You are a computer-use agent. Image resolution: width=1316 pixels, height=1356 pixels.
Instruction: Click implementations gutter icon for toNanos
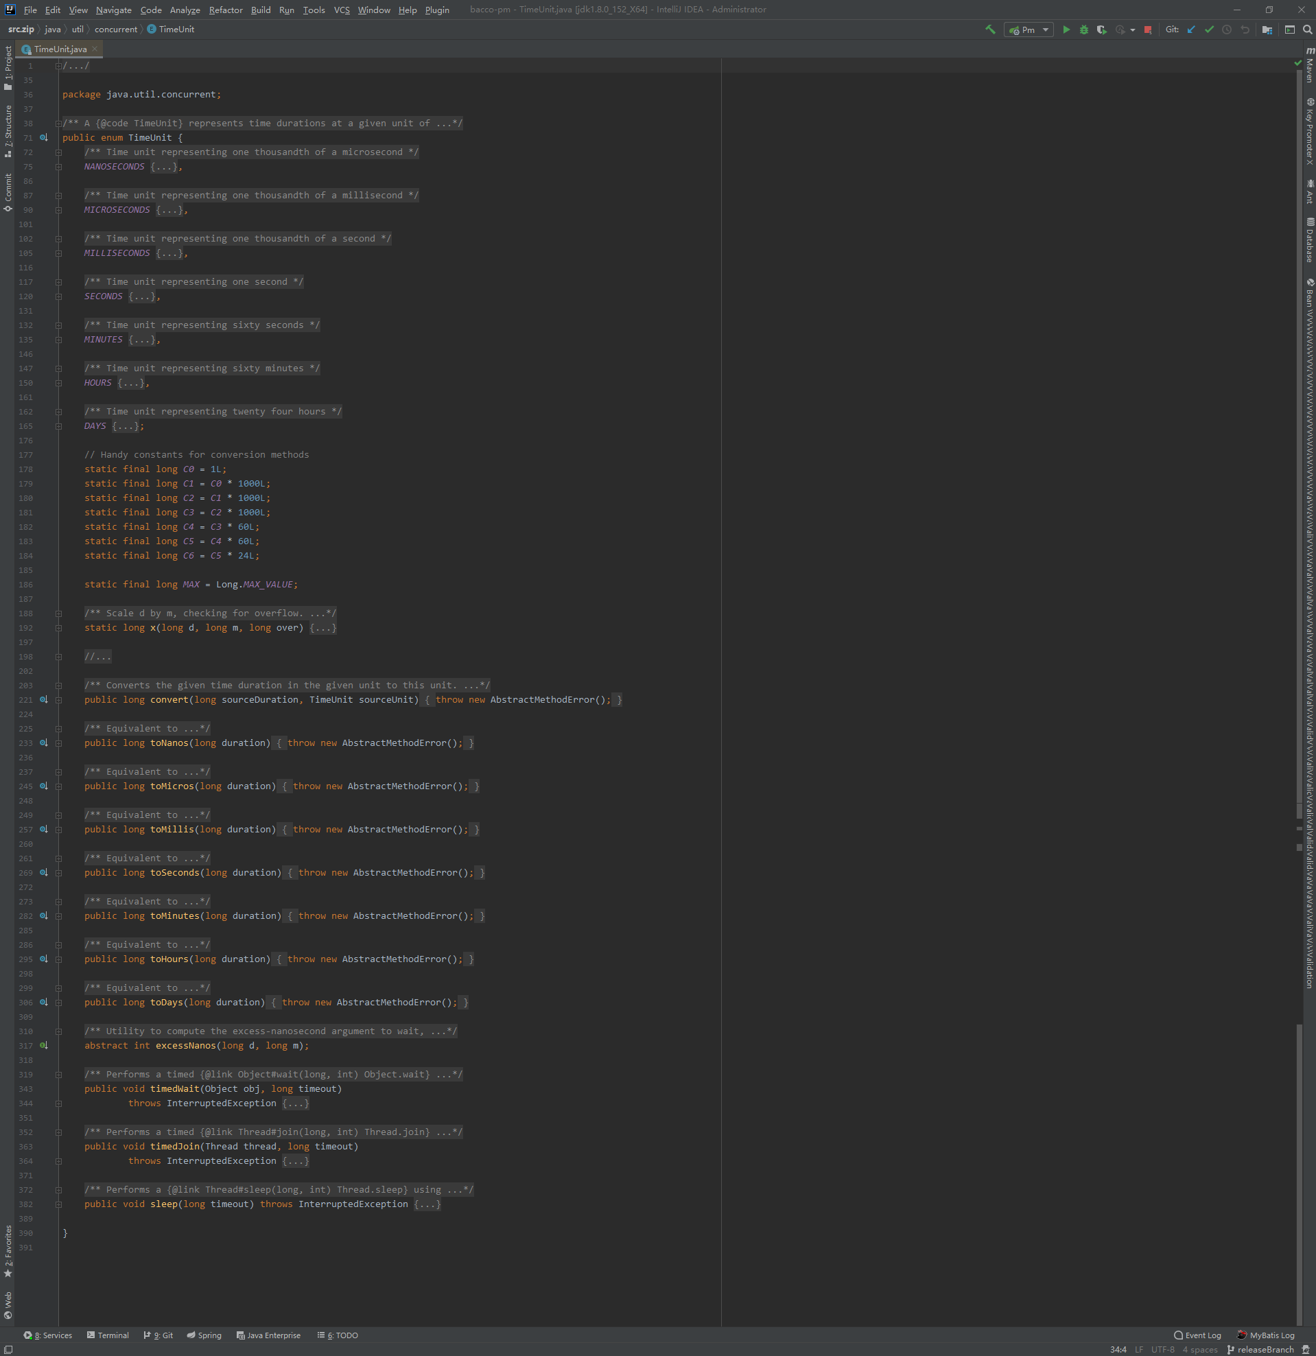(x=44, y=743)
